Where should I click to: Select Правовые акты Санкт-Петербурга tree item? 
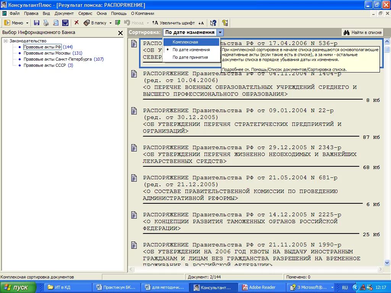(x=58, y=59)
